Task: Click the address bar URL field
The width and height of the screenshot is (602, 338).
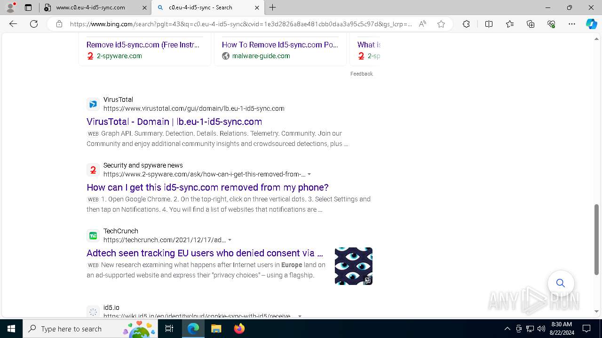Action: click(241, 24)
